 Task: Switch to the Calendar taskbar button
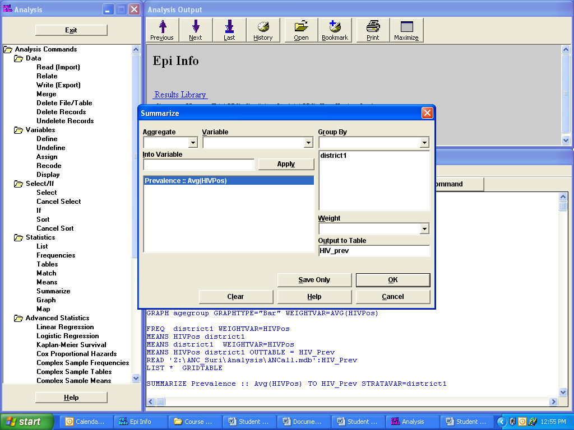86,422
